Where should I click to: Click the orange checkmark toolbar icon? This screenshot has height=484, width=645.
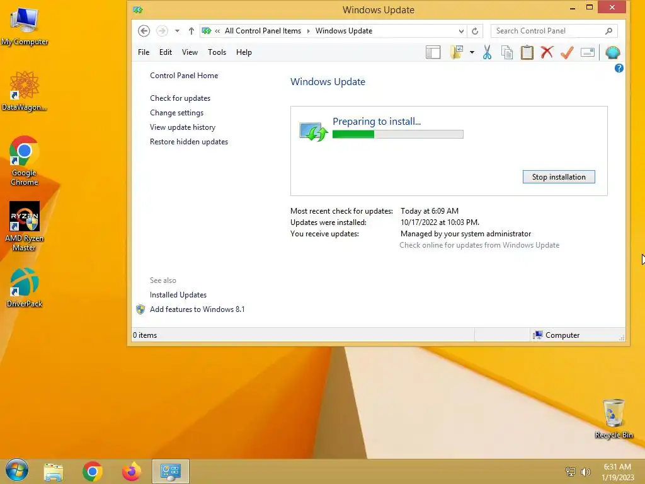(567, 52)
